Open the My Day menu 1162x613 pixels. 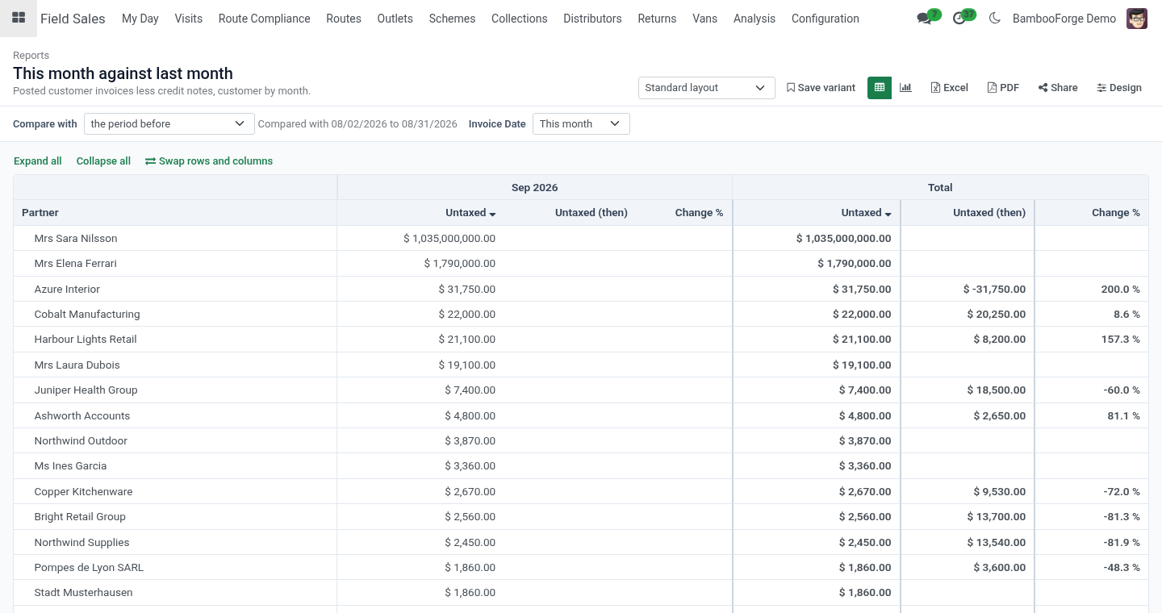click(140, 19)
